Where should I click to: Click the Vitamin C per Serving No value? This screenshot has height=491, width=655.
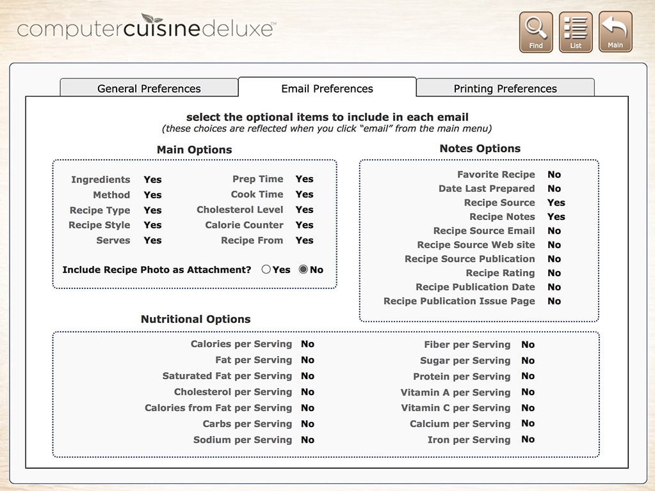[528, 407]
